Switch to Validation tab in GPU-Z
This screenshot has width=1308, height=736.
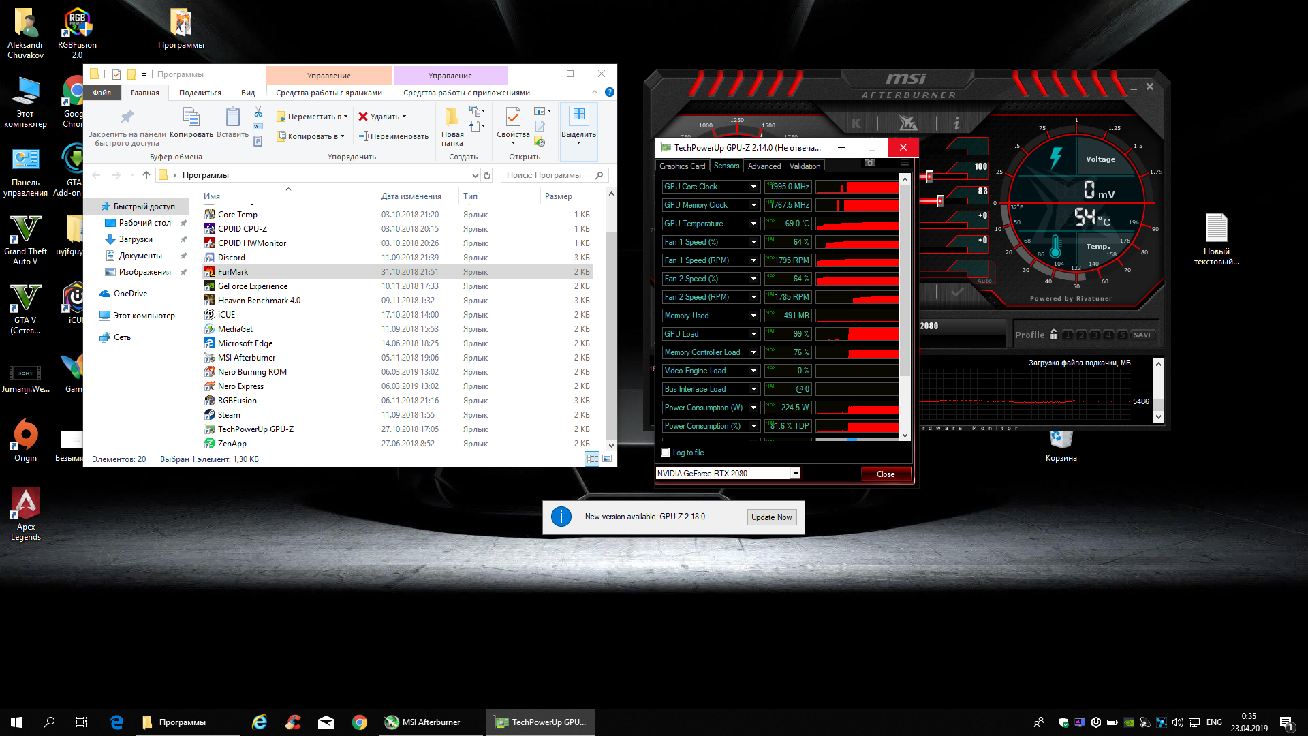coord(805,166)
